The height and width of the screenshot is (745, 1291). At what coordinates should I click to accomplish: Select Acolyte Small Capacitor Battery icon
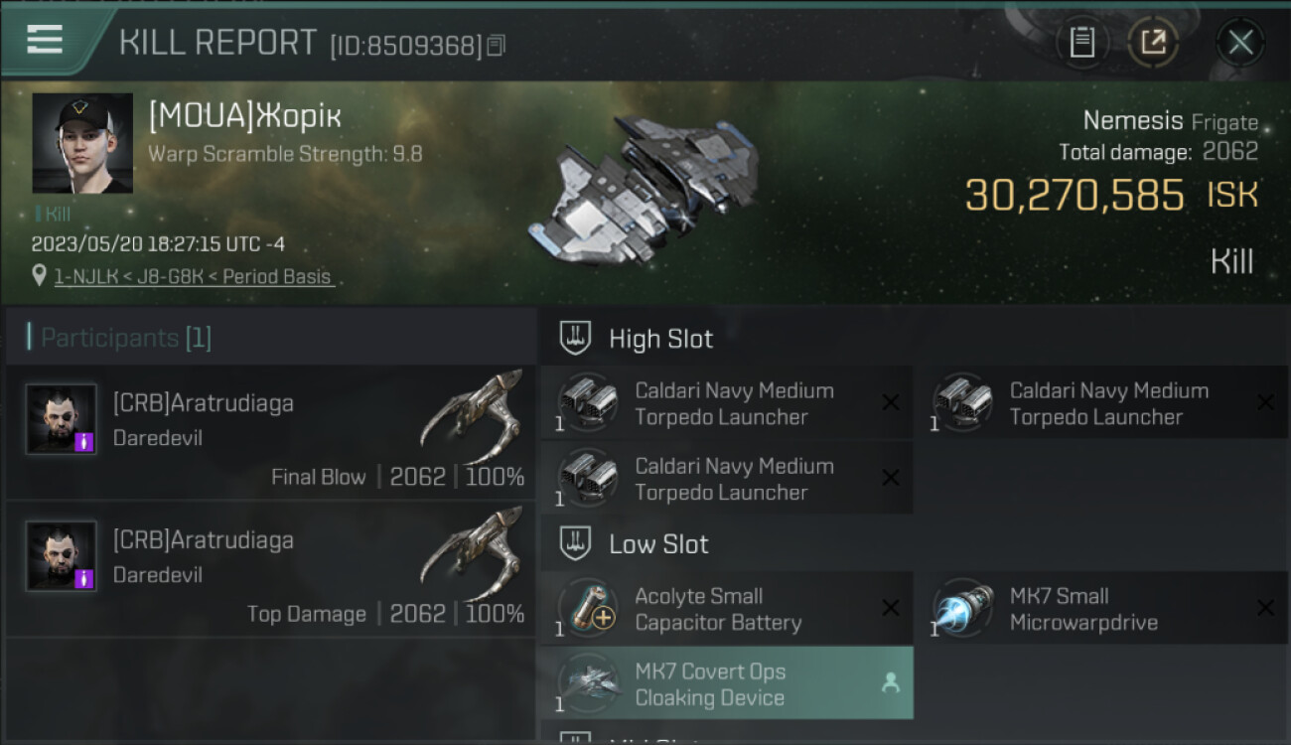pos(589,608)
